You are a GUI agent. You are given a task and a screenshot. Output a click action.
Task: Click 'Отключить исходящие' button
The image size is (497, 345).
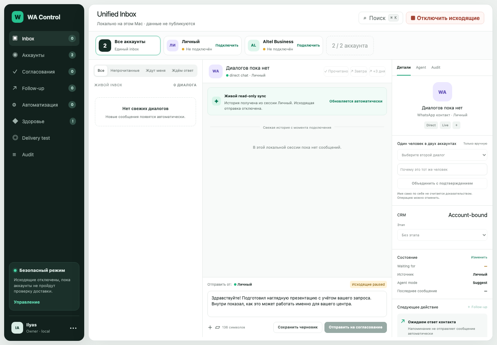coord(445,18)
